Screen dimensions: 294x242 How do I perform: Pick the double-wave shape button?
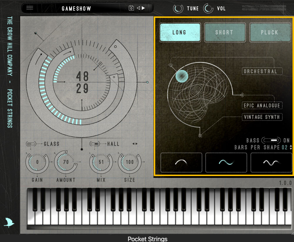pos(271,162)
